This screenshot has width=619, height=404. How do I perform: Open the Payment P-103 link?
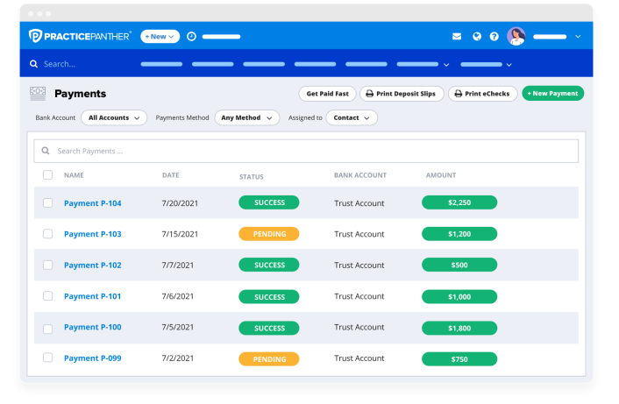click(93, 234)
